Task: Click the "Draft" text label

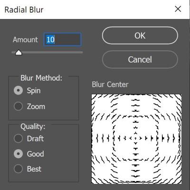Action: [x=35, y=139]
